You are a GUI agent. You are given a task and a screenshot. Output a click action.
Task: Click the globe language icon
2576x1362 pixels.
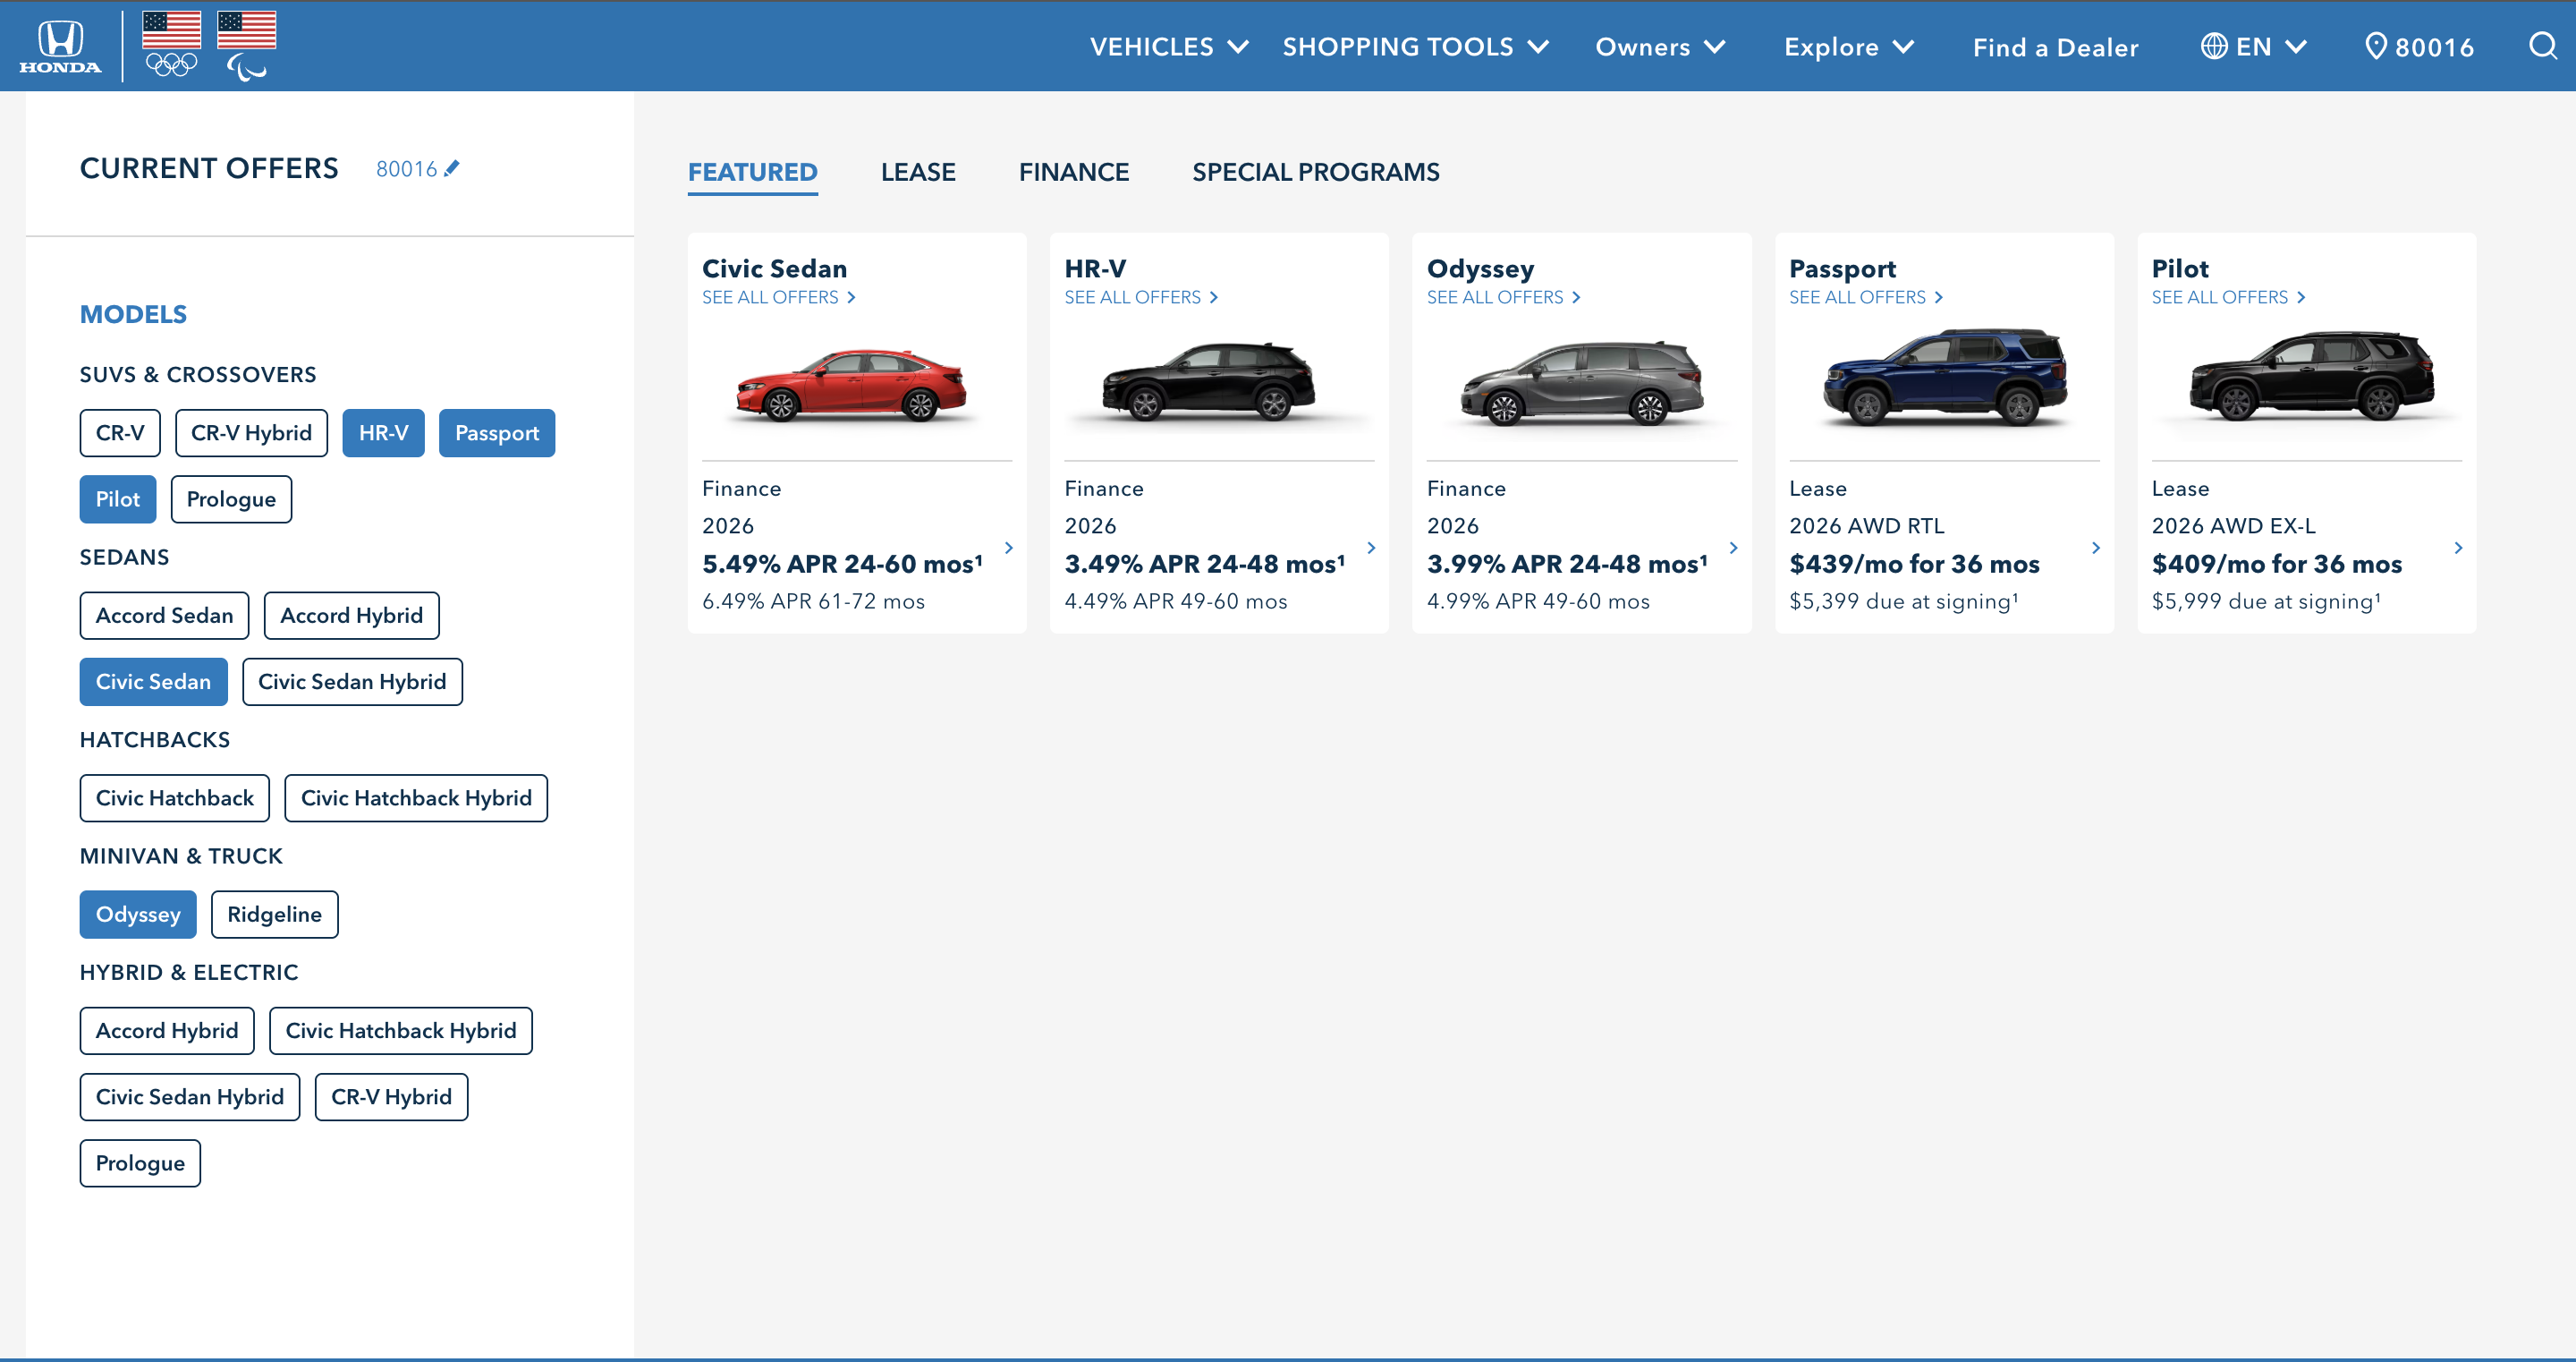2214,46
